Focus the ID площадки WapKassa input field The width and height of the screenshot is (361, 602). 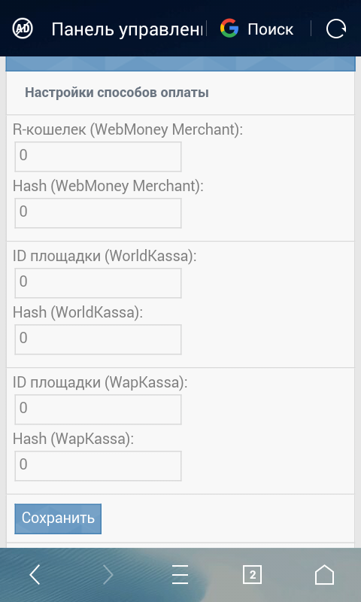click(98, 409)
